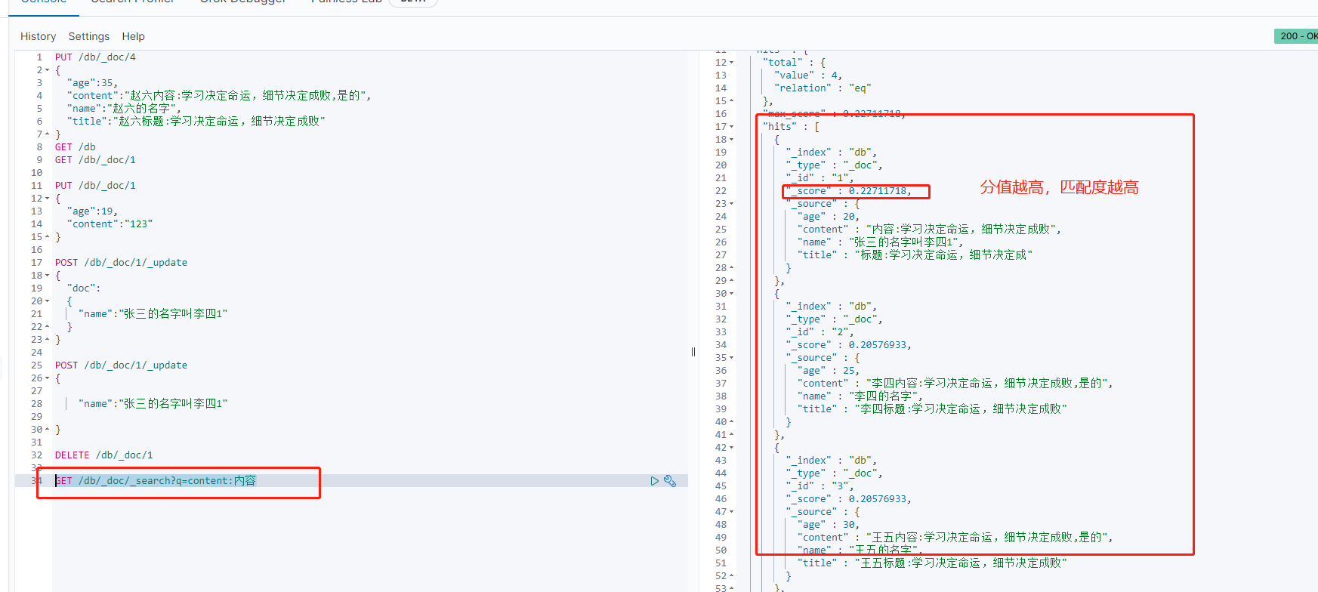This screenshot has height=592, width=1318.
Task: Collapse the third hit at response line 42
Action: coord(731,448)
